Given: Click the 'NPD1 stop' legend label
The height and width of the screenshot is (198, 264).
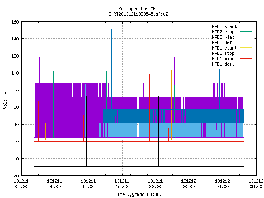Looking at the screenshot, I should (223, 53).
